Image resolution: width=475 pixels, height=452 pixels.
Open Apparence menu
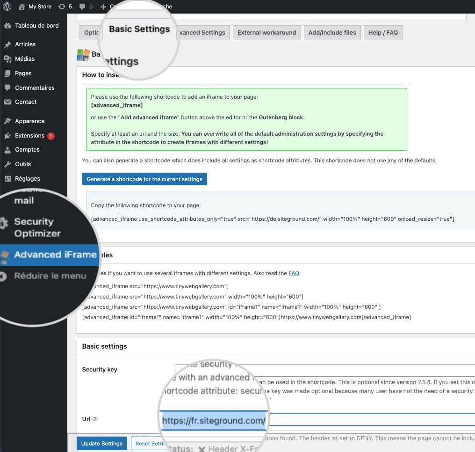tap(30, 121)
